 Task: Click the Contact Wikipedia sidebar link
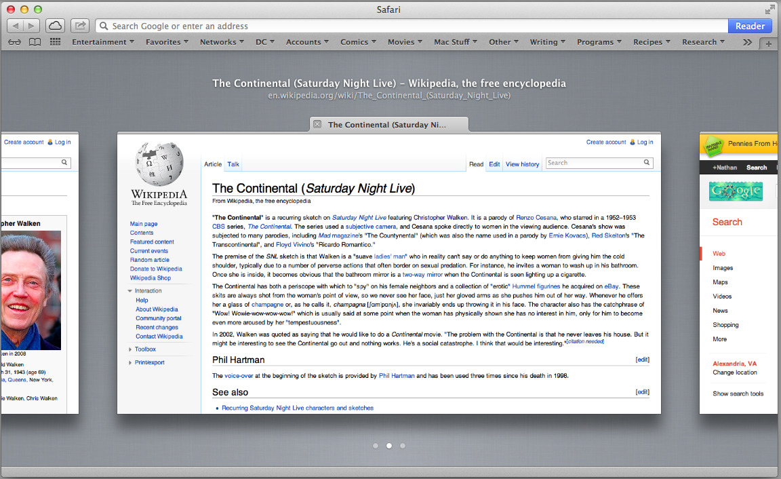pyautogui.click(x=159, y=337)
